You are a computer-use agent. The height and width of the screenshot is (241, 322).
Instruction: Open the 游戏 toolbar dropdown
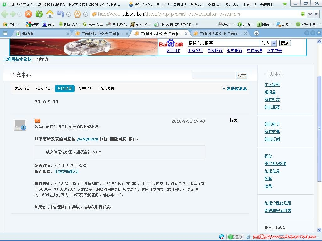[226, 24]
